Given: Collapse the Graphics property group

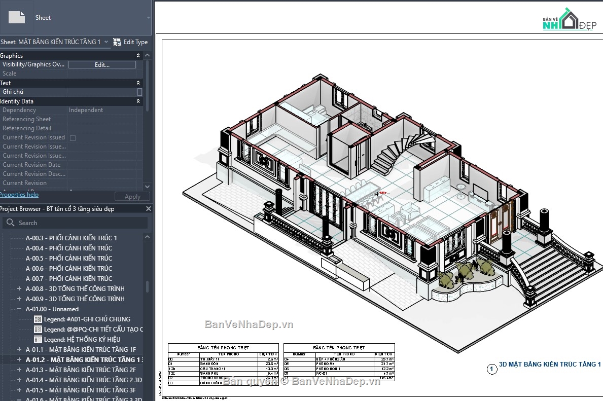Looking at the screenshot, I should pyautogui.click(x=138, y=56).
